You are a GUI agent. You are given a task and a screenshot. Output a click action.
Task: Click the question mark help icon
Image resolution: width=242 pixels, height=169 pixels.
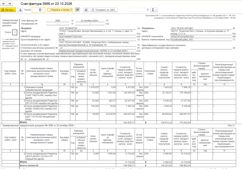(x=71, y=10)
